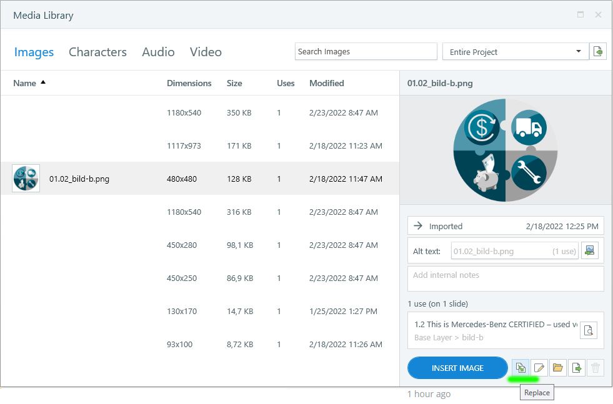Expand the Imported details row arrow
Screen dimensions: 613x404
(x=419, y=226)
